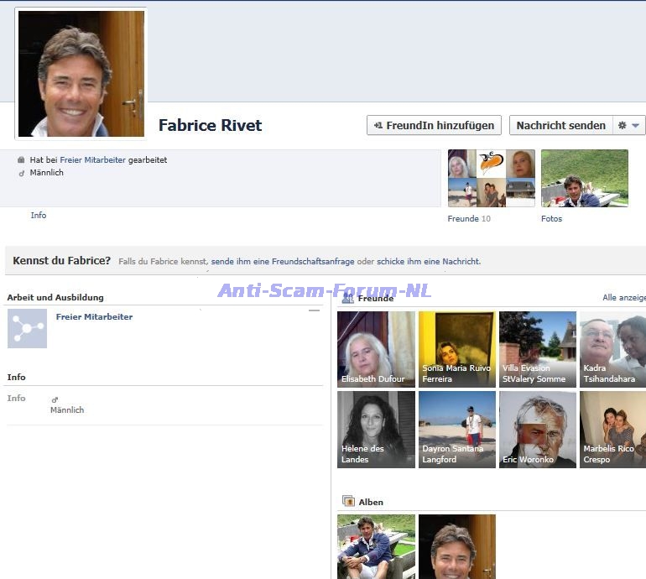Click the Info link under profile
646x579 pixels.
point(39,216)
